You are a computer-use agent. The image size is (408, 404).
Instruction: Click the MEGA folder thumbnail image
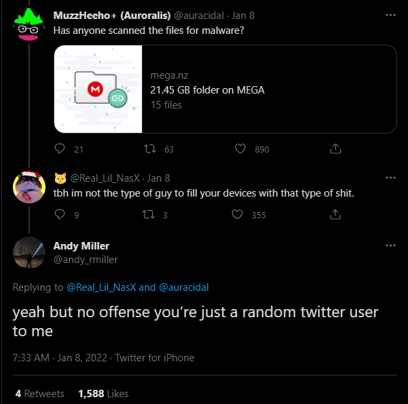pos(98,89)
